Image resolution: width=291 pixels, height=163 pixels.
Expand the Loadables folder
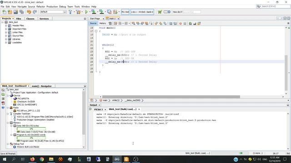tap(6, 43)
